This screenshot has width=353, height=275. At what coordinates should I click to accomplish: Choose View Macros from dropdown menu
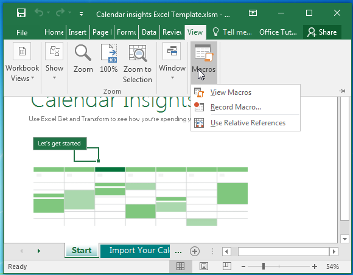pyautogui.click(x=245, y=92)
